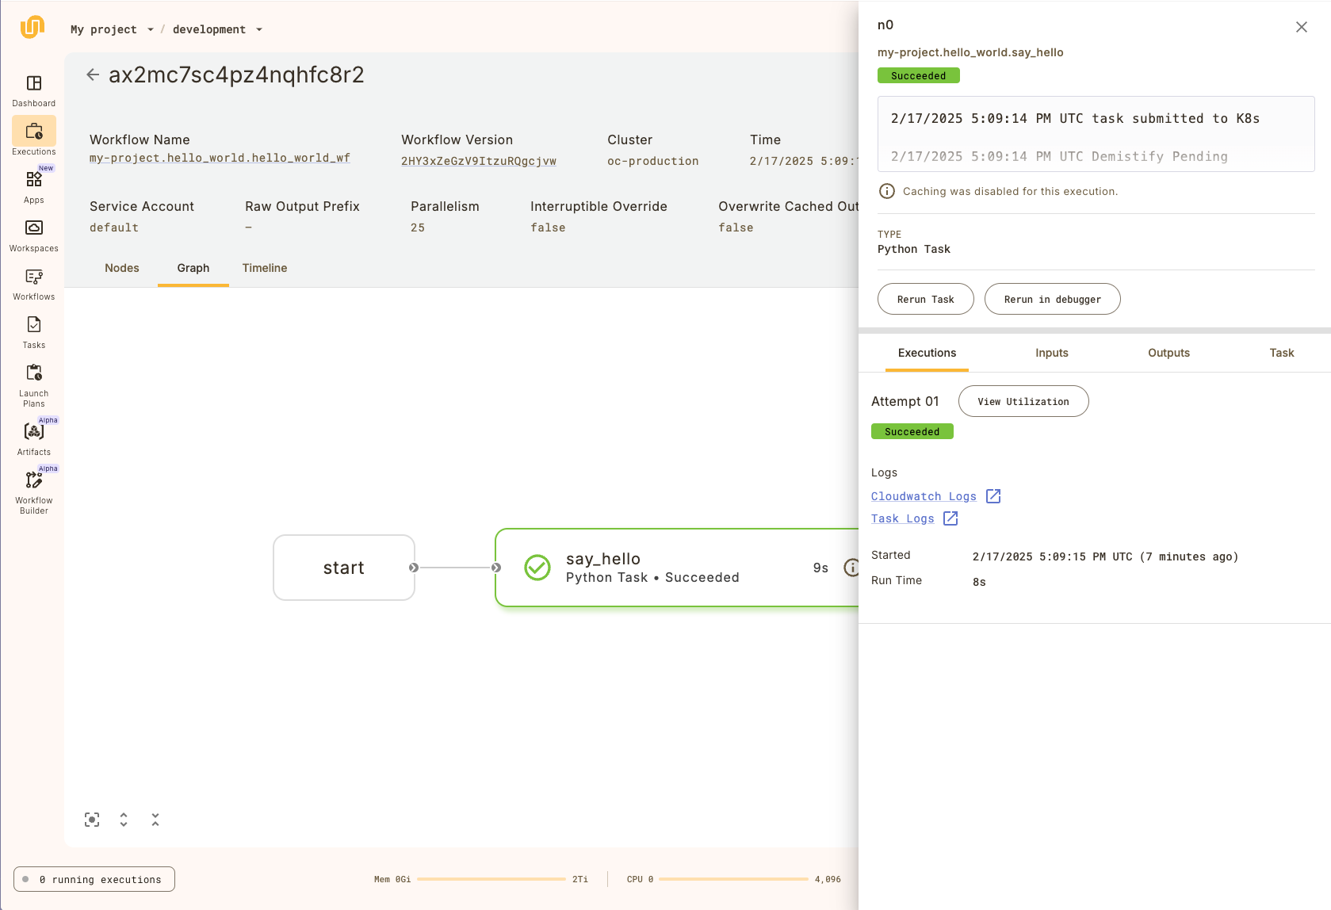Click the fit-to-view icon on graph
Image resolution: width=1331 pixels, height=910 pixels.
[92, 820]
